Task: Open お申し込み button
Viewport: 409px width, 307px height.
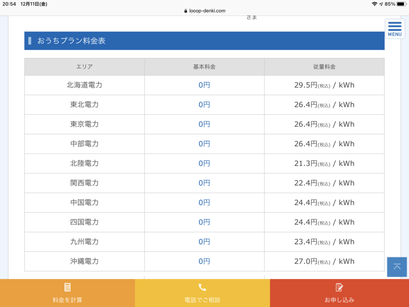Action: click(x=340, y=293)
